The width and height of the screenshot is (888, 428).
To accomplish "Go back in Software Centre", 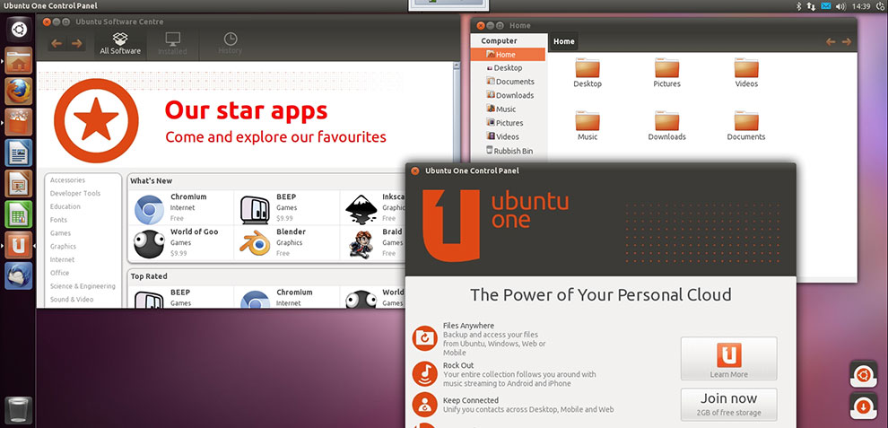I will [x=57, y=44].
